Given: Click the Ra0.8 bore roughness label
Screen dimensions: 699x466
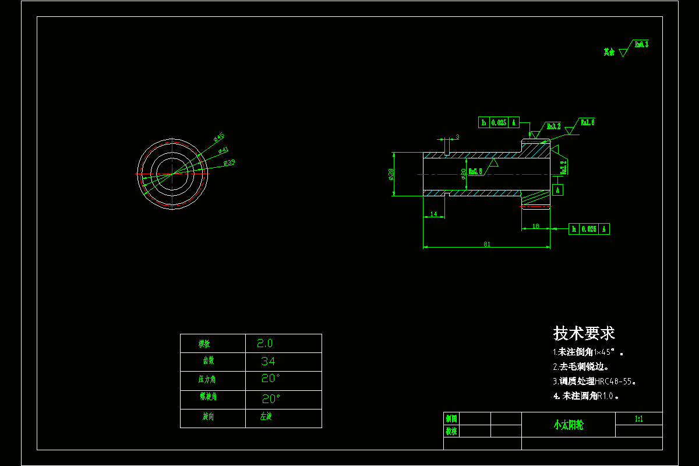Looking at the screenshot, I should [x=475, y=171].
